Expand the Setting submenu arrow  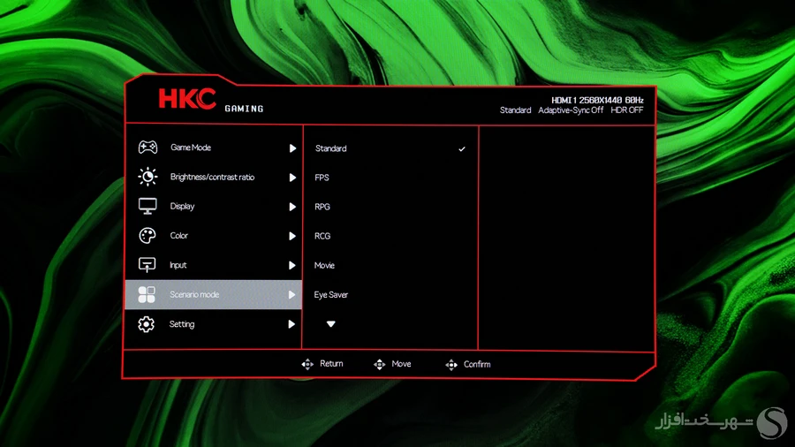(291, 324)
